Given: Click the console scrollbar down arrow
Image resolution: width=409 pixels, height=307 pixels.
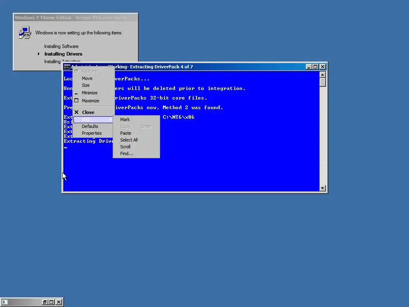Looking at the screenshot, I should click(x=323, y=188).
